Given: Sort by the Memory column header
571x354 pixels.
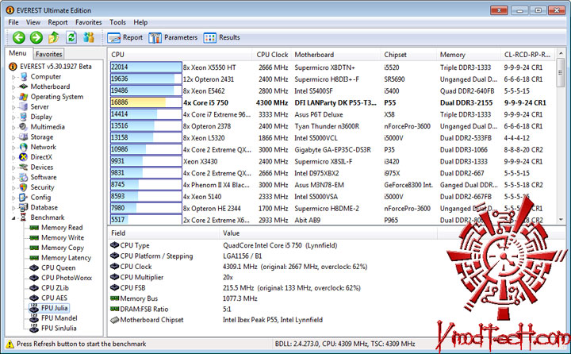Looking at the screenshot, I should point(469,55).
